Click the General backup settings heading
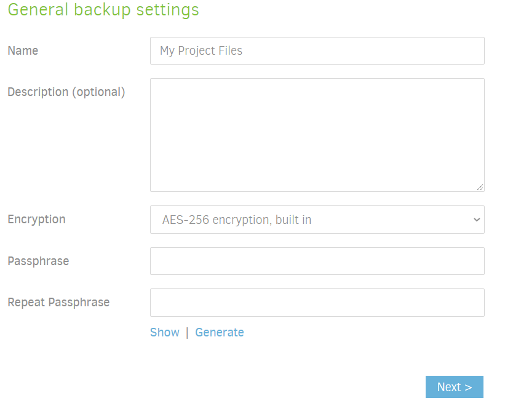The width and height of the screenshot is (513, 417). [x=103, y=10]
